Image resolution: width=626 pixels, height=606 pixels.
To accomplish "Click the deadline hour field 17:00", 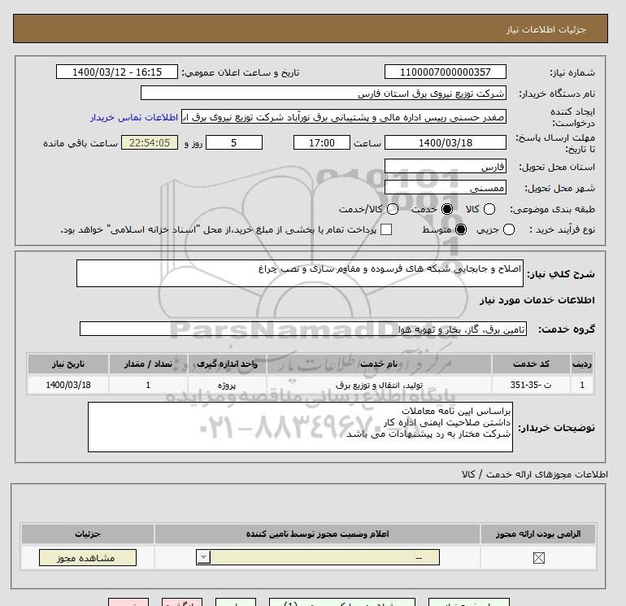I will click(x=322, y=142).
